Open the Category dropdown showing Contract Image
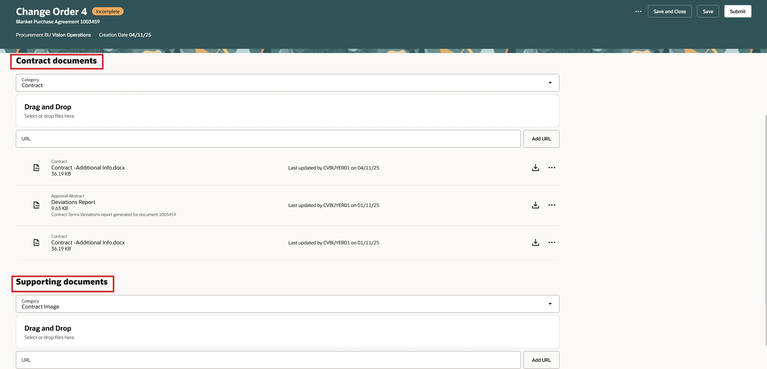Image resolution: width=767 pixels, height=369 pixels. pyautogui.click(x=550, y=303)
